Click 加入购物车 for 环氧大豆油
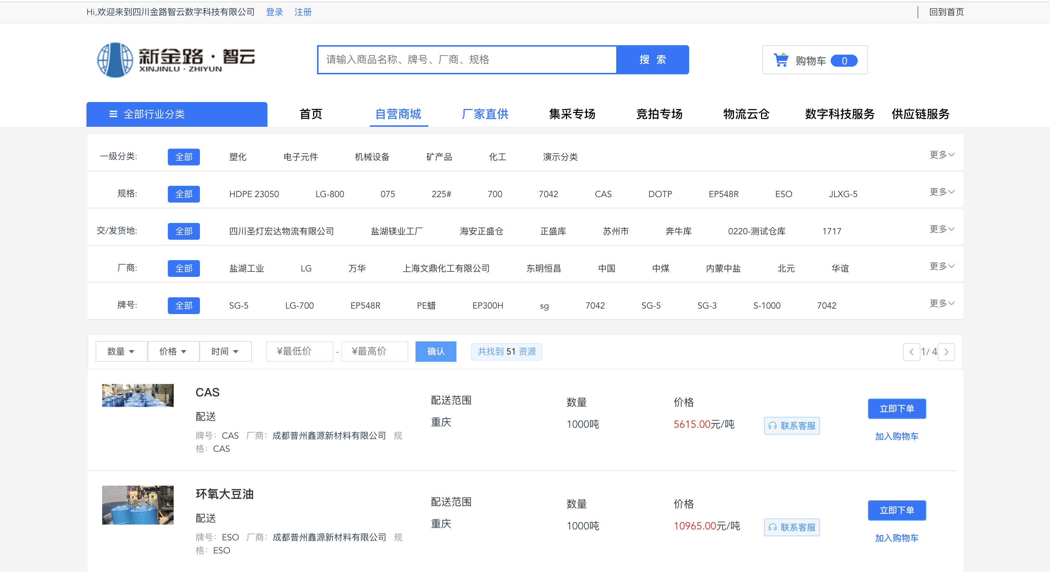 897,538
